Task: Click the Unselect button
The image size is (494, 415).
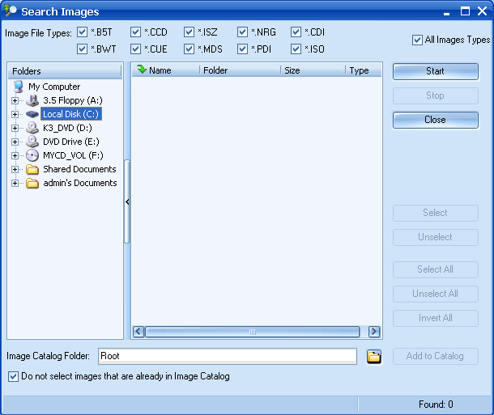Action: pyautogui.click(x=436, y=237)
